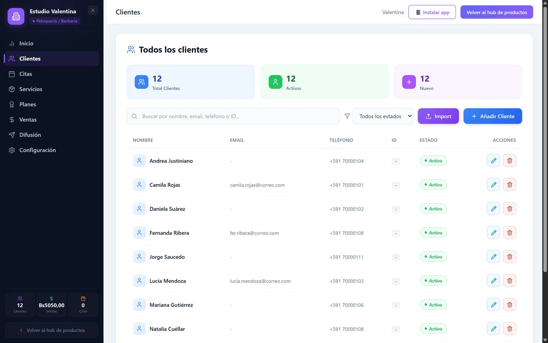
Task: Click Activo status badge for Mariana Gutiérrez
Action: coord(433,305)
